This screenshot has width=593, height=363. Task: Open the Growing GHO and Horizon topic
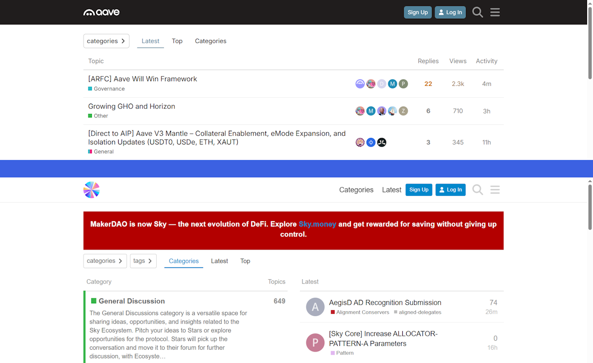(131, 106)
